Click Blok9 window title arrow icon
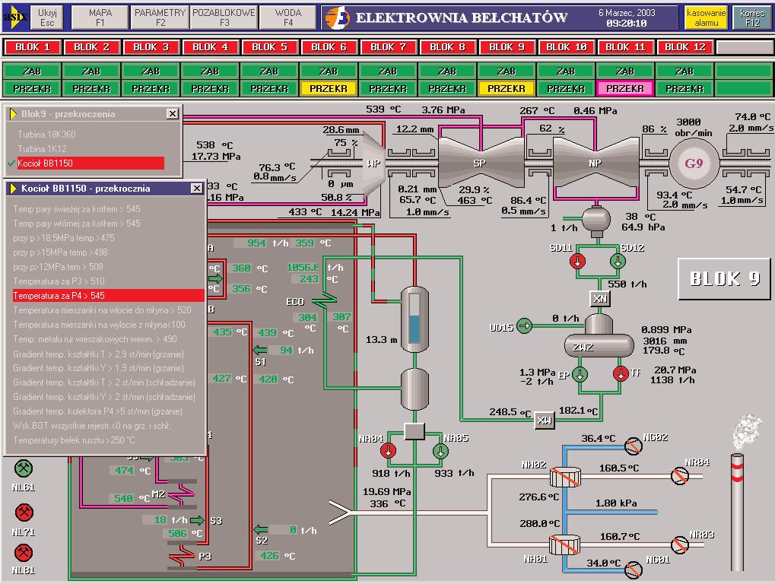Image resolution: width=775 pixels, height=584 pixels. coord(14,114)
